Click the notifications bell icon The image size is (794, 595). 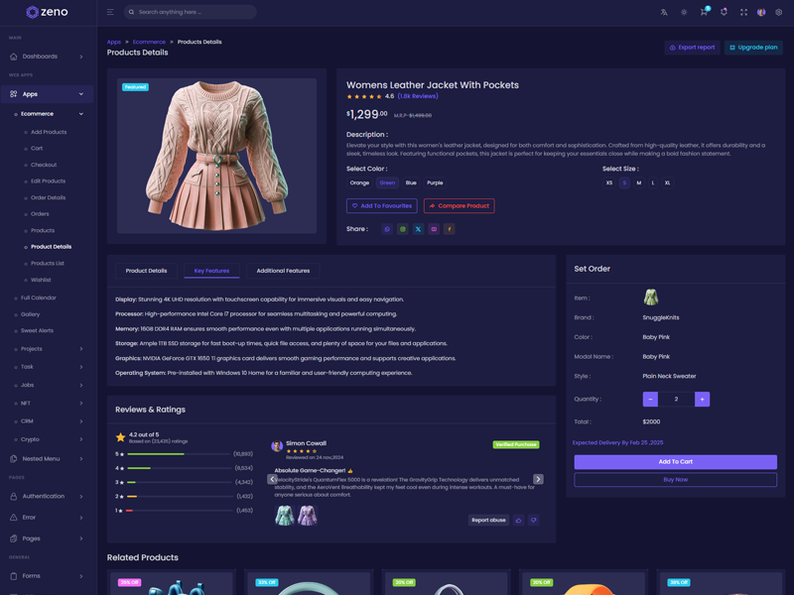724,12
